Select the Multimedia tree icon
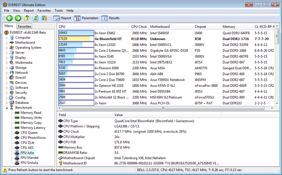 click(x=12, y=63)
